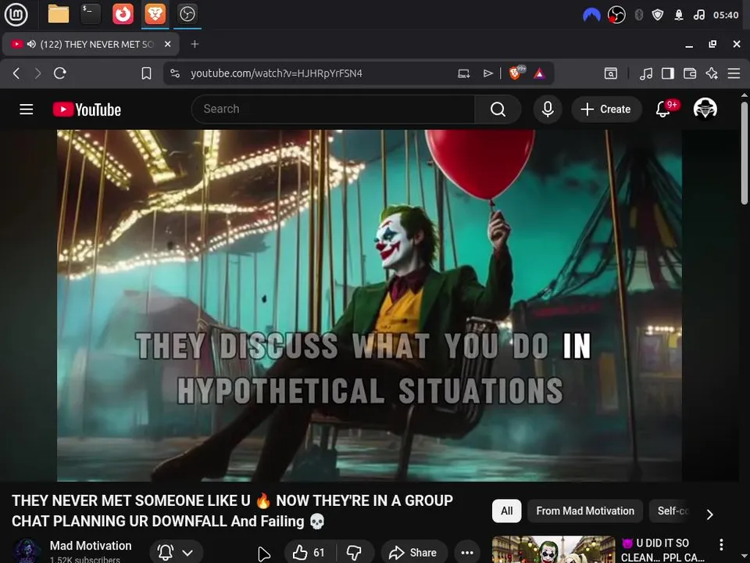
Task: Select the From Mad Motivation chip
Action: pos(585,511)
